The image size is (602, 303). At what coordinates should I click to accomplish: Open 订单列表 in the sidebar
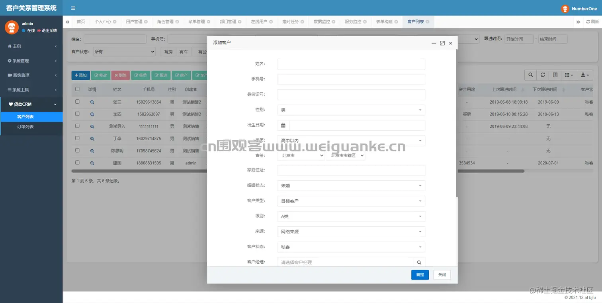pyautogui.click(x=25, y=127)
